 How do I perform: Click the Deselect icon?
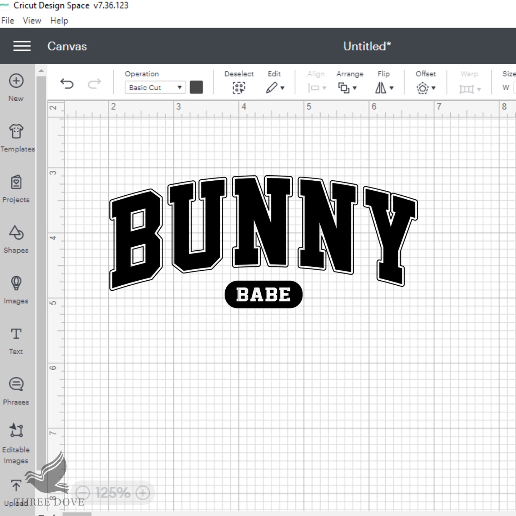click(x=239, y=88)
